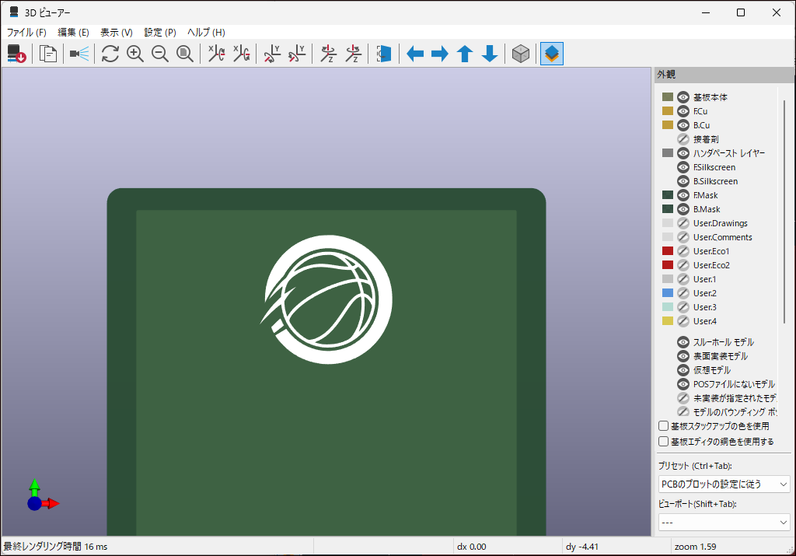The height and width of the screenshot is (556, 796).
Task: Click the raytracing render camera icon
Action: [79, 54]
